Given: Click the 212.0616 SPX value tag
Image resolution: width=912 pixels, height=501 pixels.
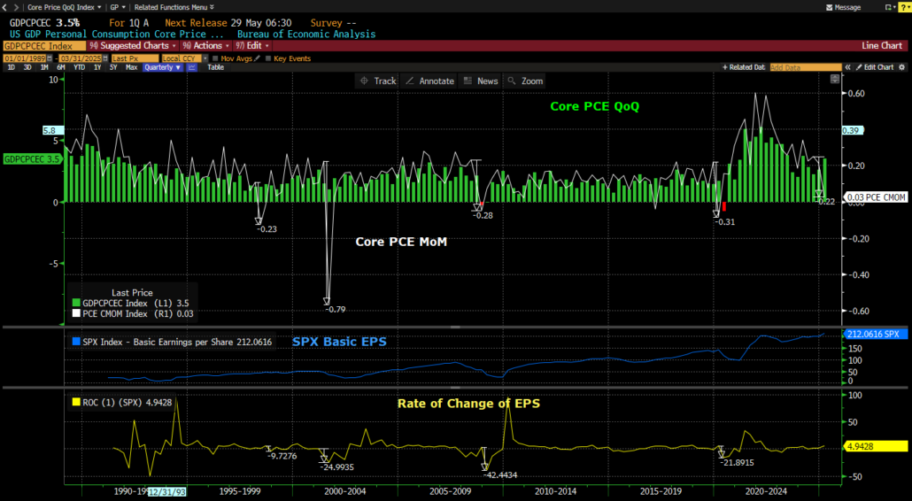Looking at the screenshot, I should click(x=874, y=335).
